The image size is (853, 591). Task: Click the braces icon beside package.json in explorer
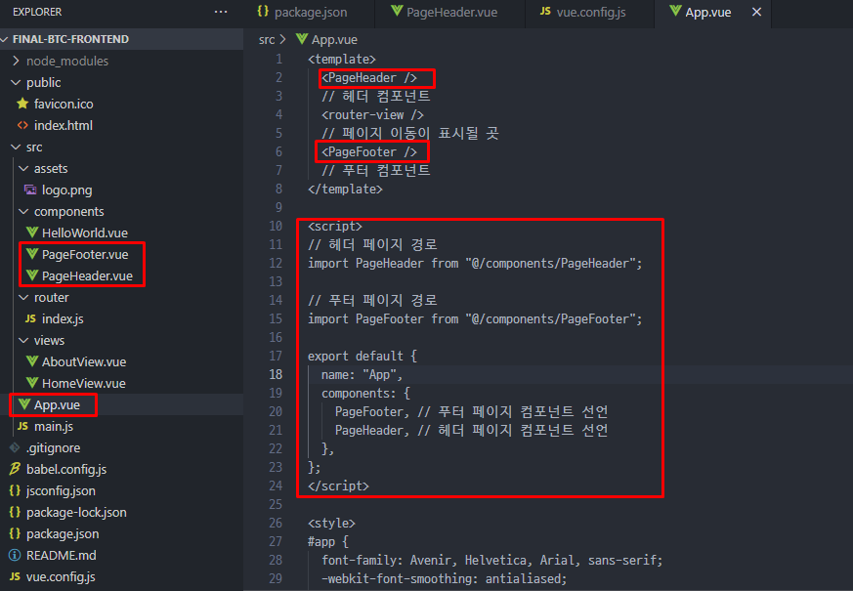pos(15,533)
